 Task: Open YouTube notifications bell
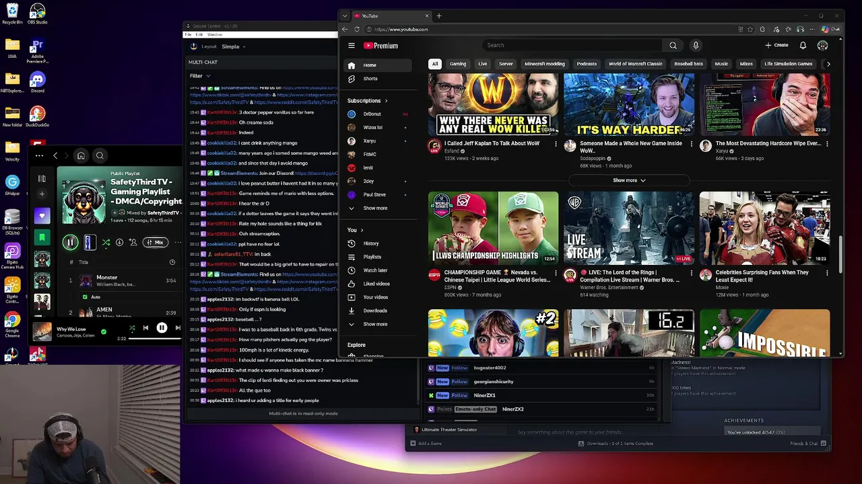(x=803, y=45)
